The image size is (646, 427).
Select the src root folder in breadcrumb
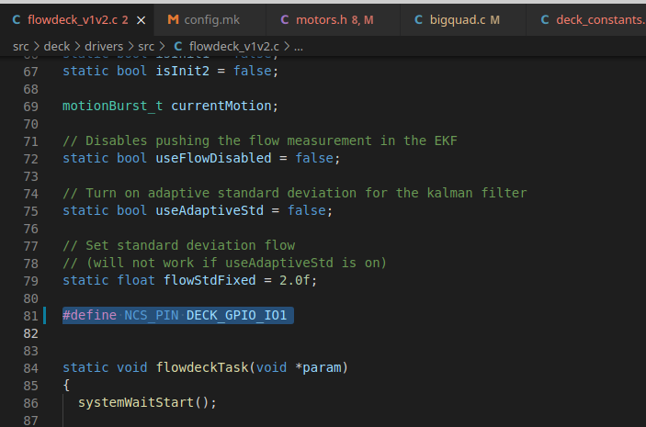click(22, 45)
